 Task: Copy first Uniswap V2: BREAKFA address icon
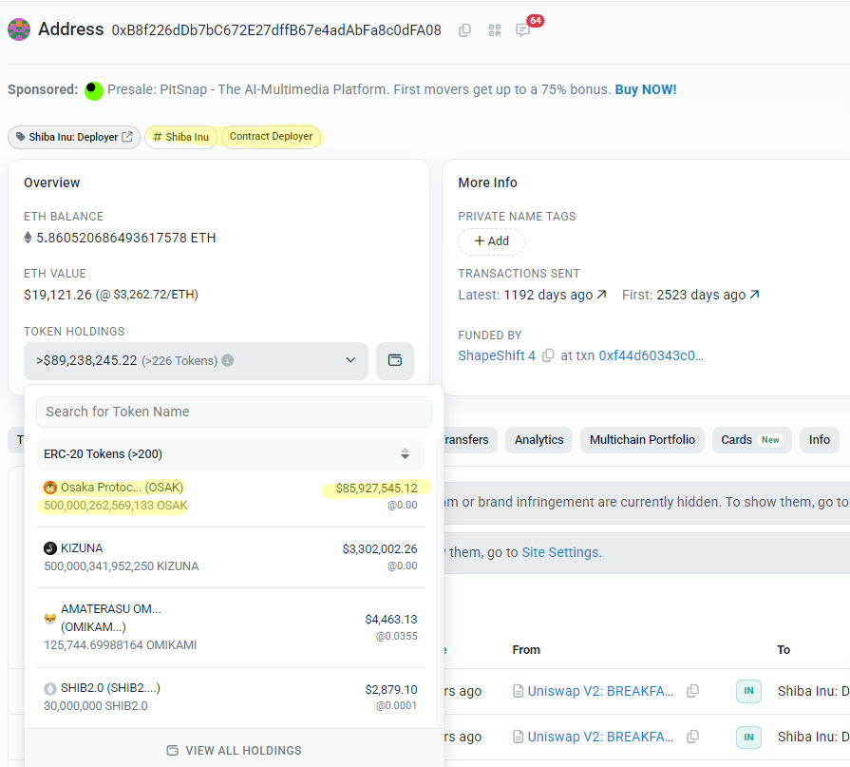coord(692,691)
